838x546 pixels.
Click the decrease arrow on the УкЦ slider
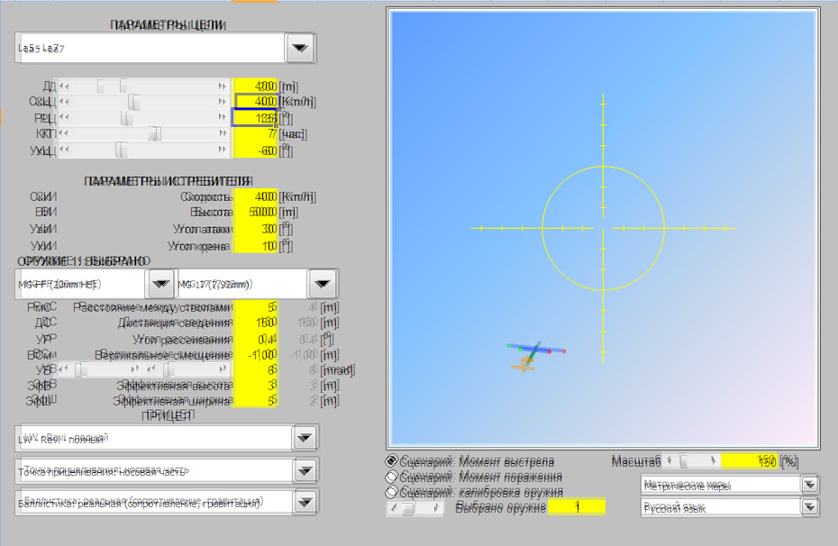point(64,150)
